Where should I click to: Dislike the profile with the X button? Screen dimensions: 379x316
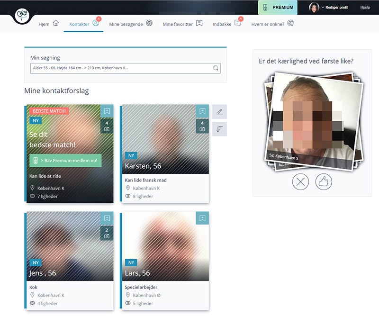[300, 181]
